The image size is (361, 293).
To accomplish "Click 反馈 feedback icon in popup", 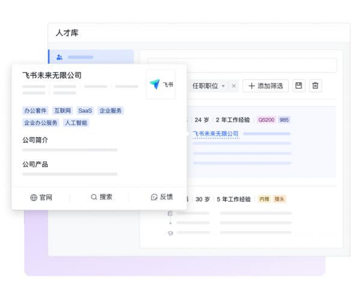I will click(161, 197).
